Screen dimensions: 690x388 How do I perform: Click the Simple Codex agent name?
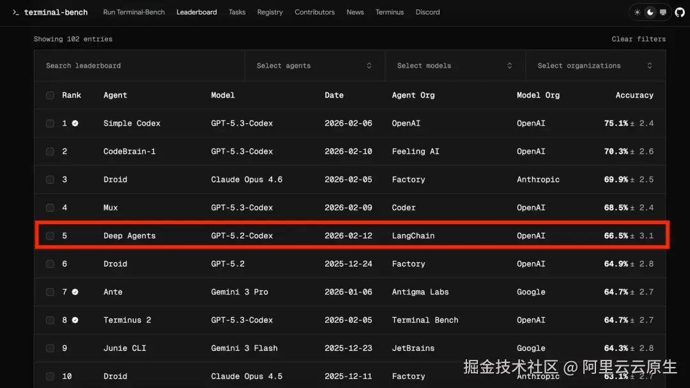132,123
